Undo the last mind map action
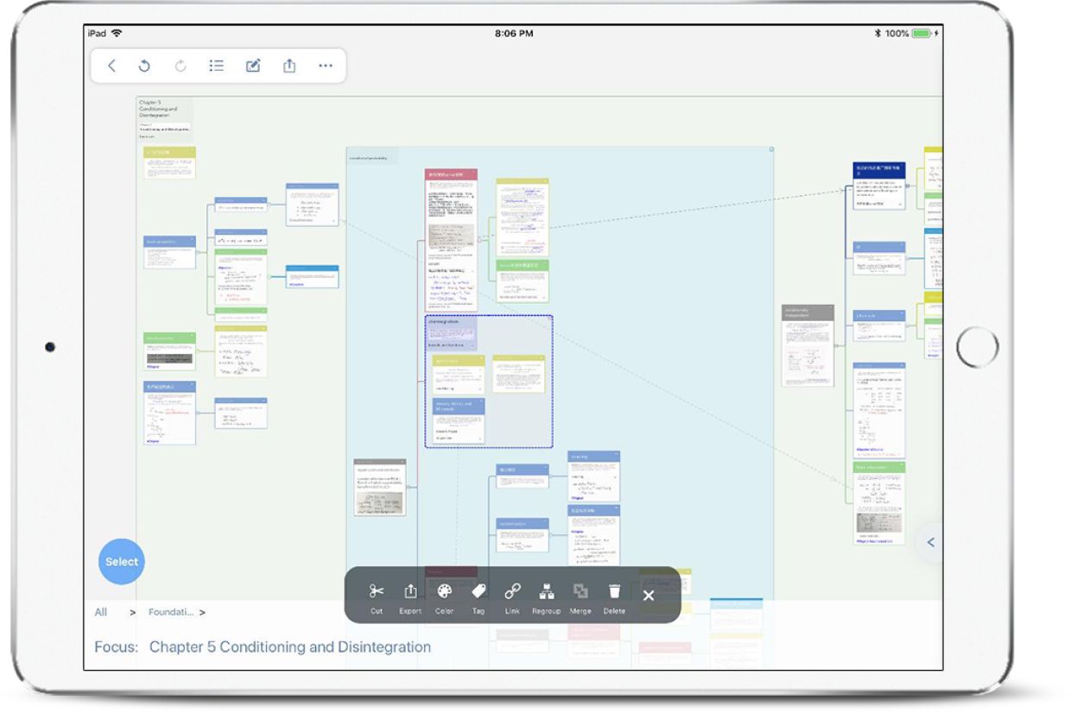This screenshot has height=713, width=1071. click(x=145, y=66)
